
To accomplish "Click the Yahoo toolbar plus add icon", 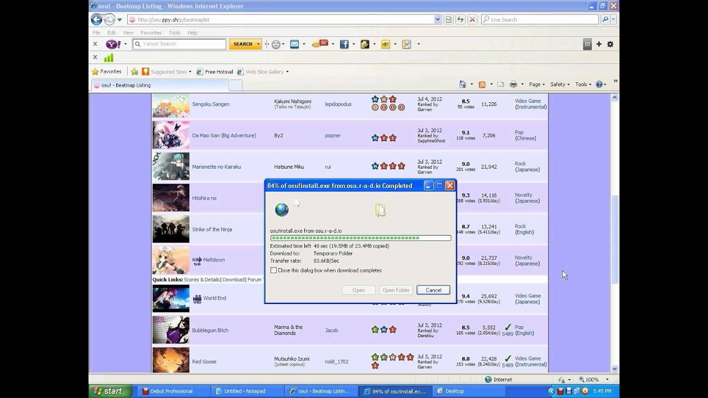I will tap(598, 44).
